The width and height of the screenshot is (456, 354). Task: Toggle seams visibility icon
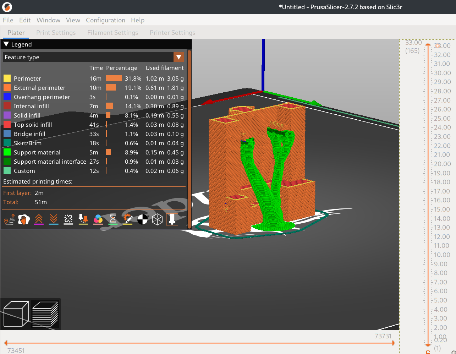click(68, 219)
